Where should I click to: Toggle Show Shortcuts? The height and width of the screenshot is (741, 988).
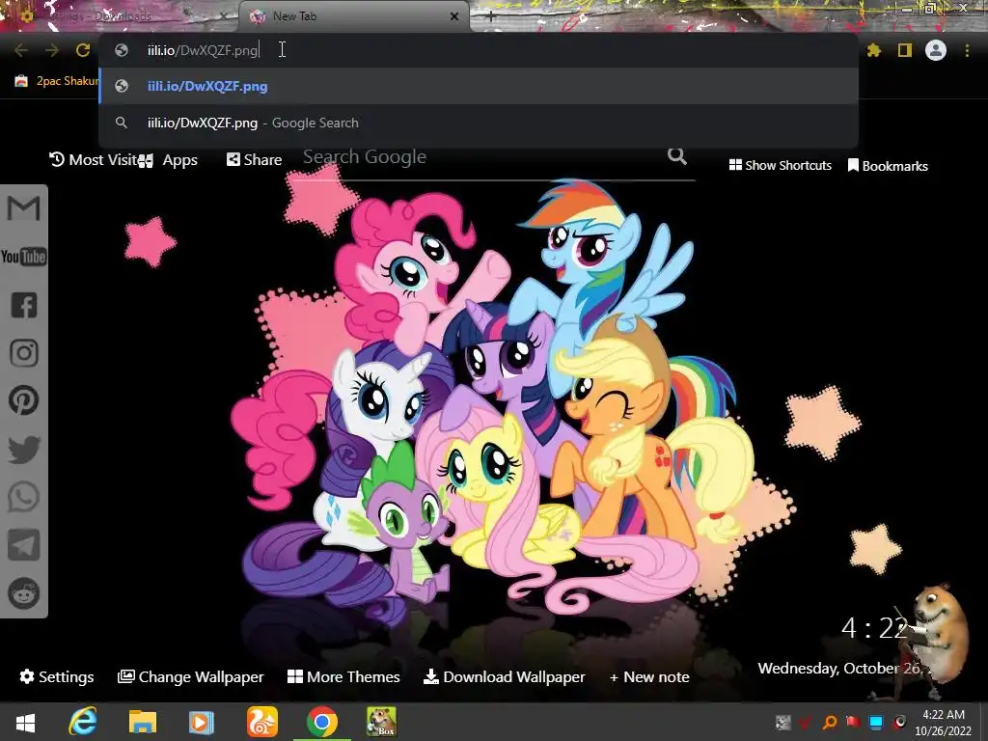[x=780, y=166]
